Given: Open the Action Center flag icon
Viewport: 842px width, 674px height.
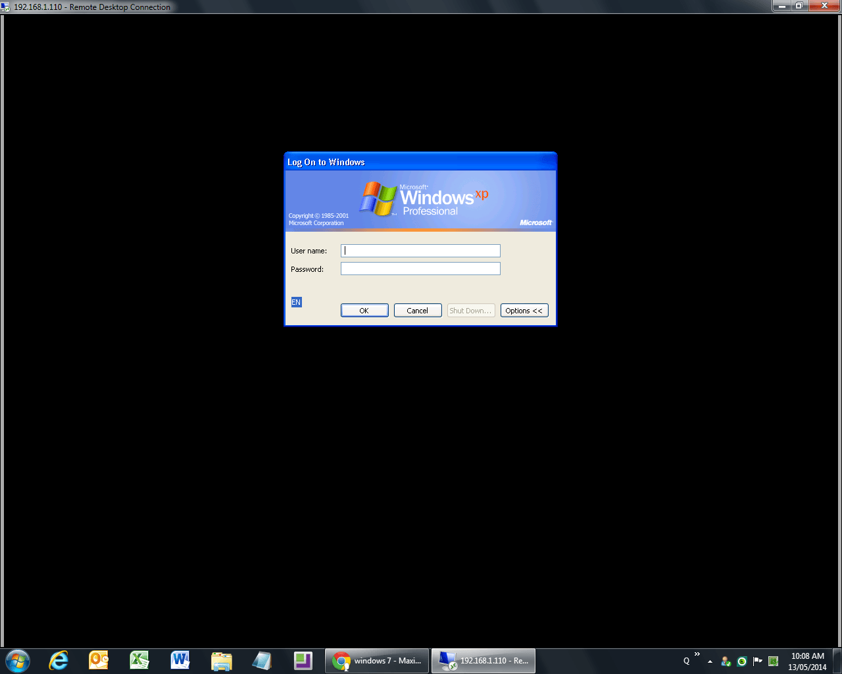Looking at the screenshot, I should tap(758, 661).
